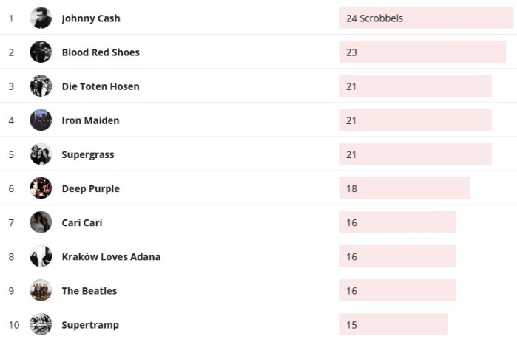Open The Beatles artist link

pos(89,291)
